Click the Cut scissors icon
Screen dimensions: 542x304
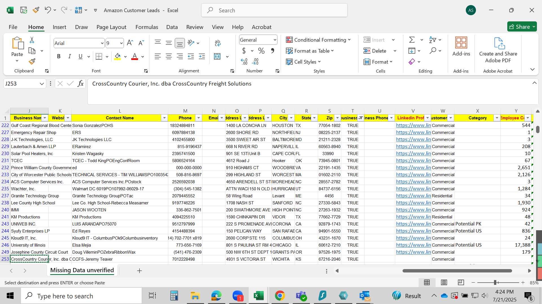[x=32, y=40]
